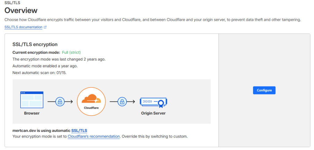This screenshot has width=314, height=150.
Task: Open the SSL/TLS documentation link
Action: click(x=23, y=27)
